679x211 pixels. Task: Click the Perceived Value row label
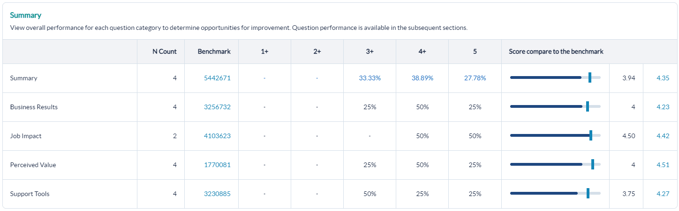(x=33, y=165)
